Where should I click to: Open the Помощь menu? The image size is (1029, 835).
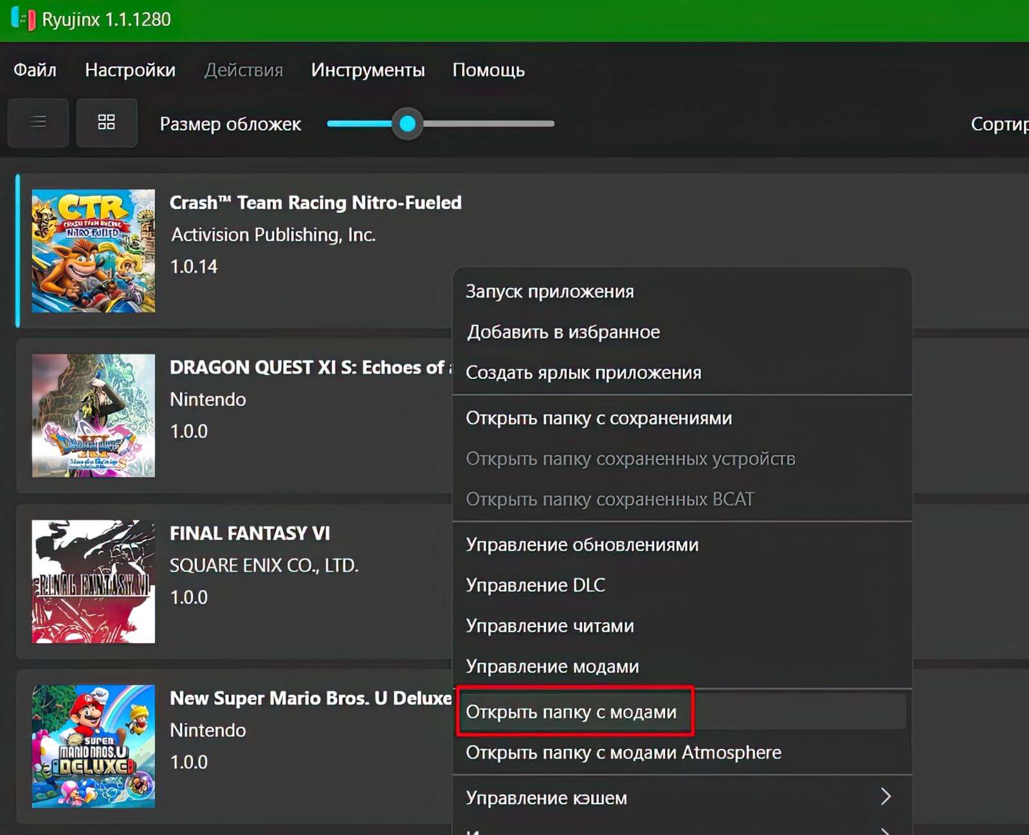[x=489, y=71]
